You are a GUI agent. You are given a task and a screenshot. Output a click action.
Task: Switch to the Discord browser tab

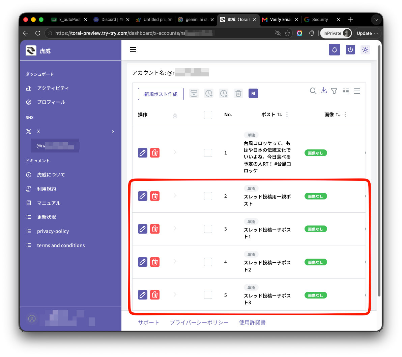[112, 20]
